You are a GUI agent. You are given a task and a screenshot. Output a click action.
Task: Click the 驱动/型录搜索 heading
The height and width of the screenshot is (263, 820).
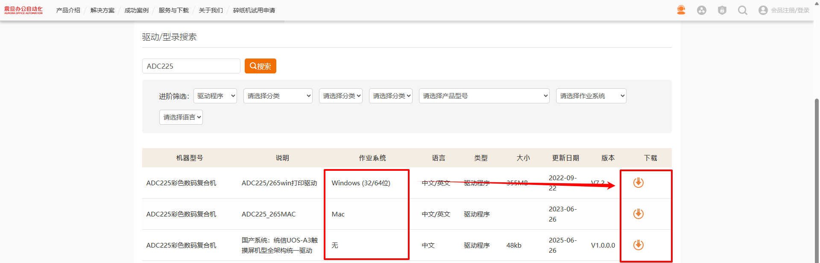(x=170, y=37)
